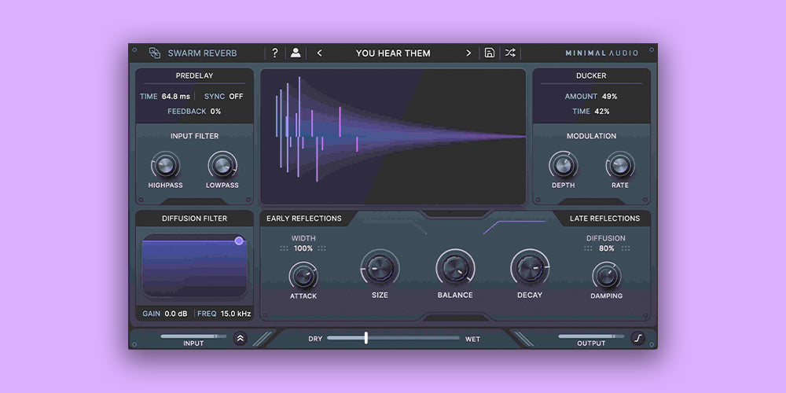The width and height of the screenshot is (786, 393).
Task: Adjust the modulation RATE knob
Action: [620, 165]
